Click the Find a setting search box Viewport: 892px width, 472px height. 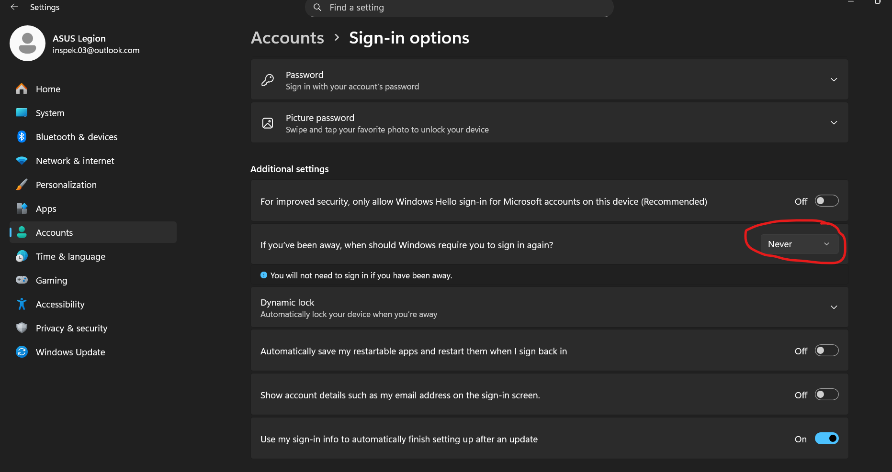(x=459, y=8)
